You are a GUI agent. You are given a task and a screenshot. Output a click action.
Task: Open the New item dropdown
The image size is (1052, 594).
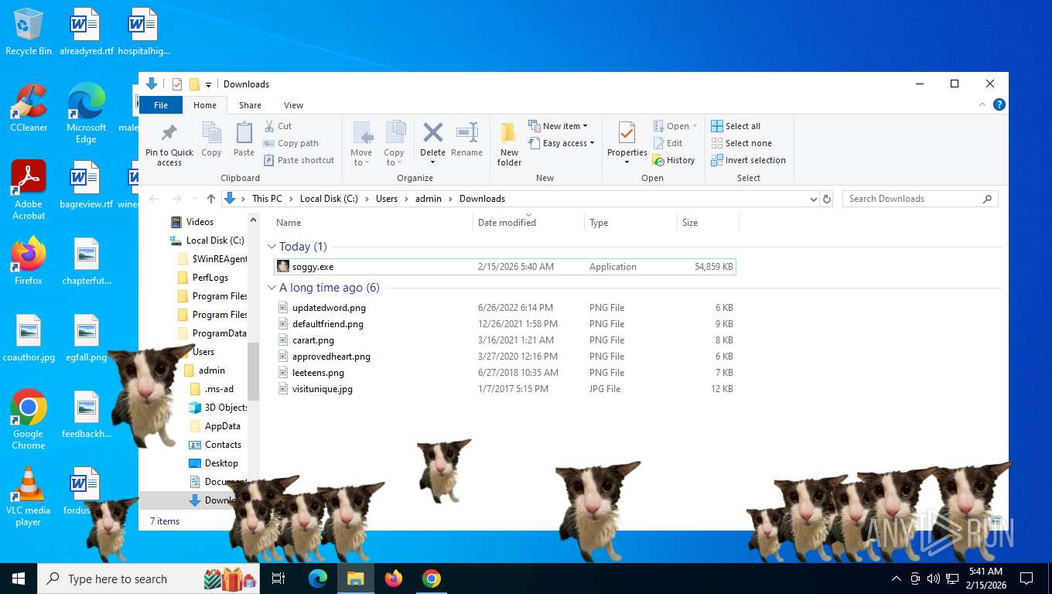(558, 126)
